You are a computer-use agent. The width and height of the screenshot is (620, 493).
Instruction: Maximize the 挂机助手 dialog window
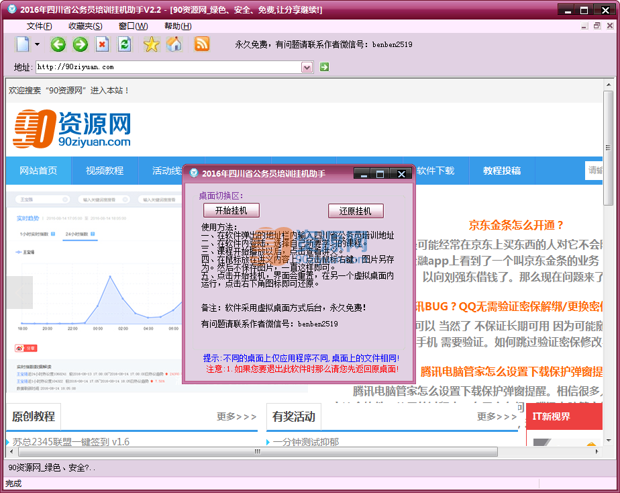click(x=380, y=174)
